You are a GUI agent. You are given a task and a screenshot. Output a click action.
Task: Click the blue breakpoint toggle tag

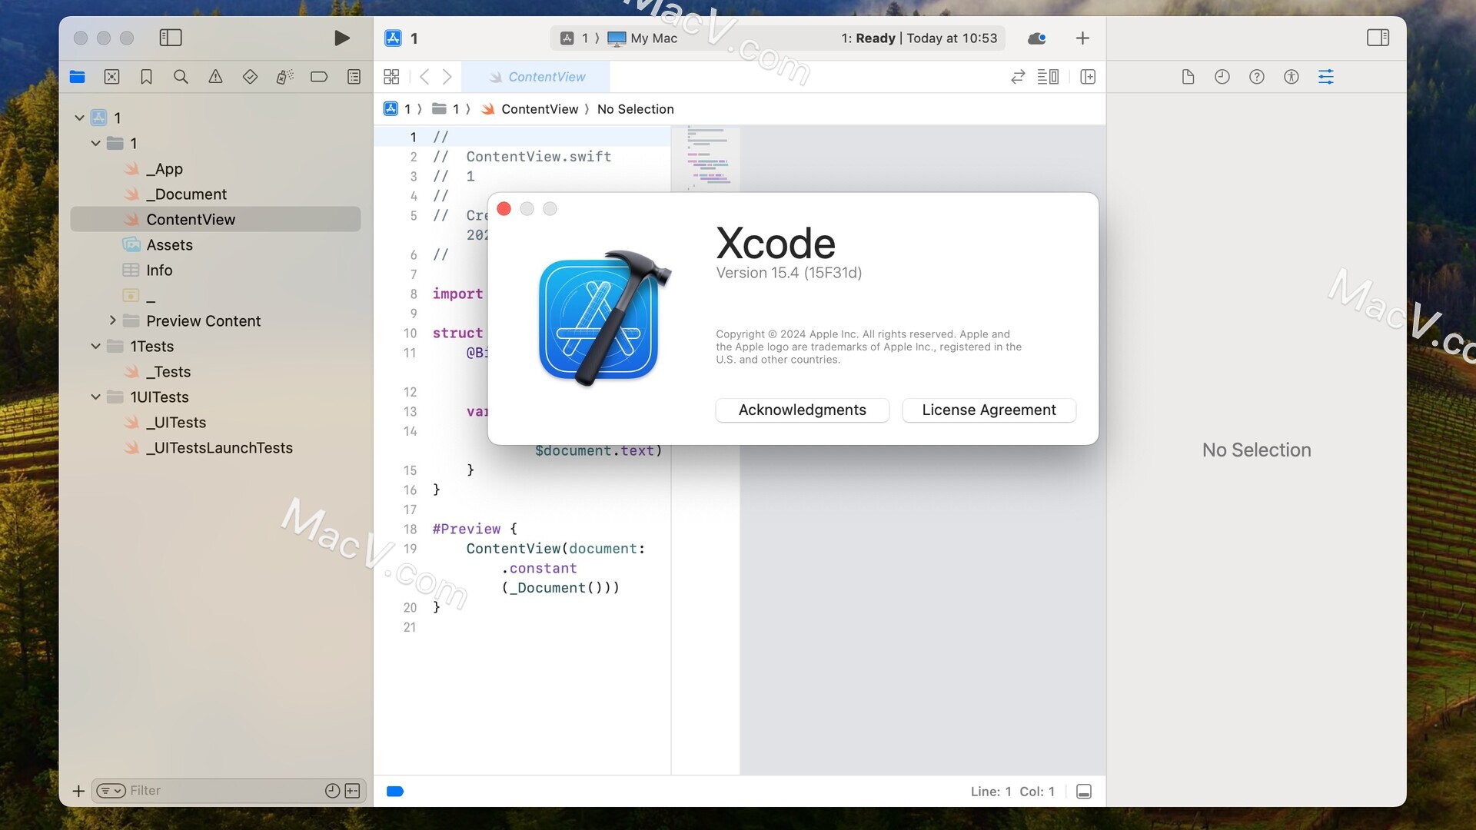click(395, 792)
